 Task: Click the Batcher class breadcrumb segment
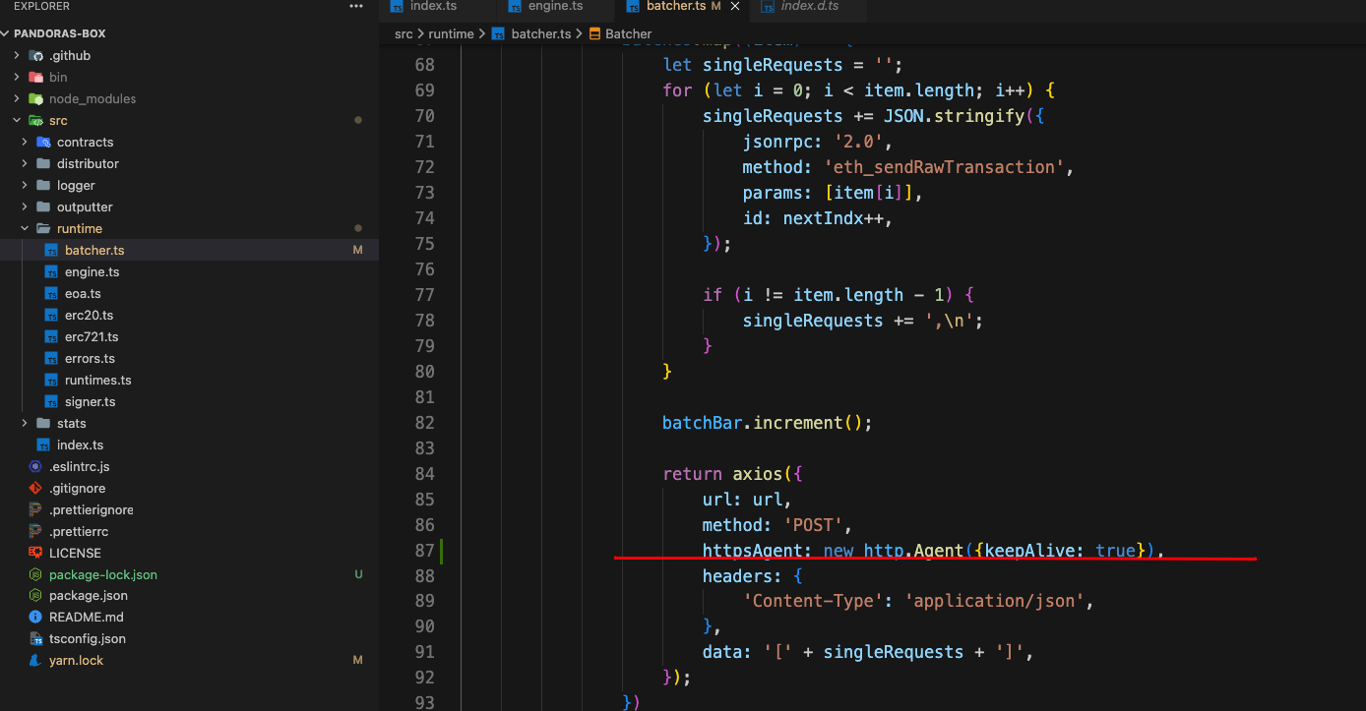[628, 33]
